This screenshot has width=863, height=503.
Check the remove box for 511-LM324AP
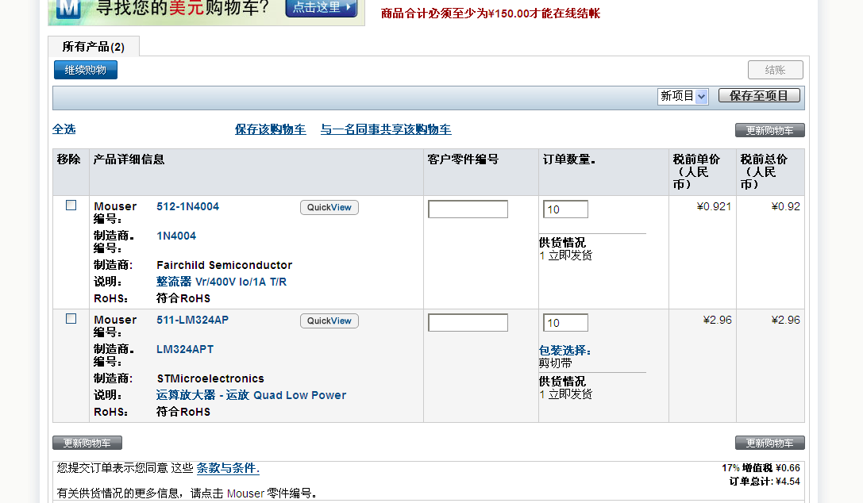(71, 318)
